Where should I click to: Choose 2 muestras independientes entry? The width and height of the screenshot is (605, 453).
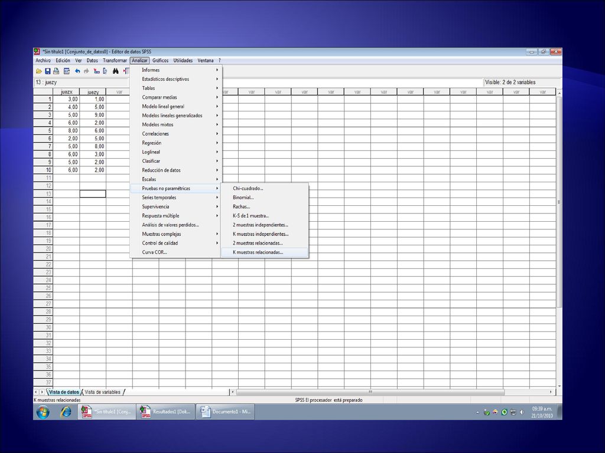coord(265,225)
